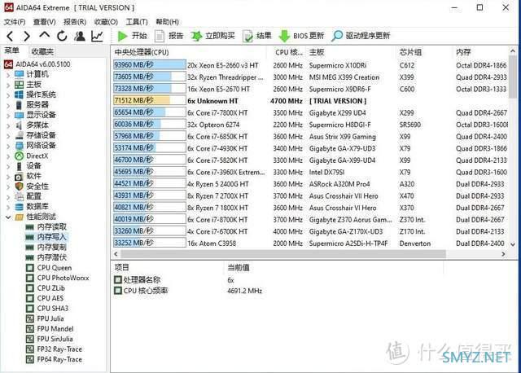Switch to the 菜单 tab
This screenshot has height=373, width=521.
(12, 50)
